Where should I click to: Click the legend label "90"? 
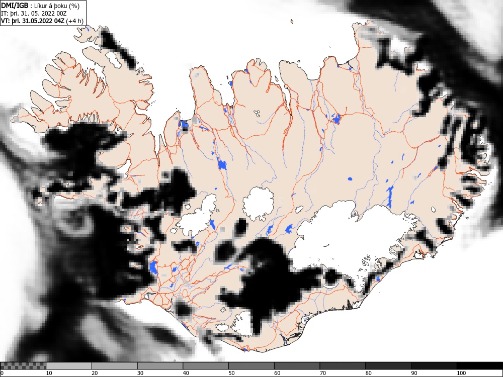(414, 373)
